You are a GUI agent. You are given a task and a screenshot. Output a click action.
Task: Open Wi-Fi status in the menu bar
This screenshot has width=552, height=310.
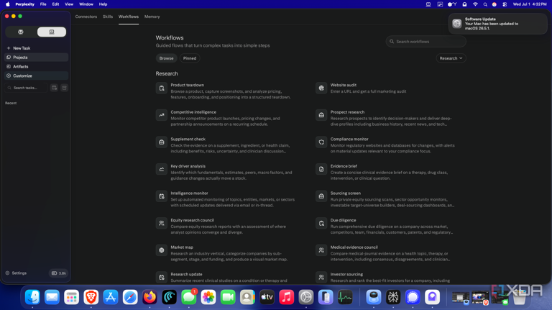coord(475,4)
